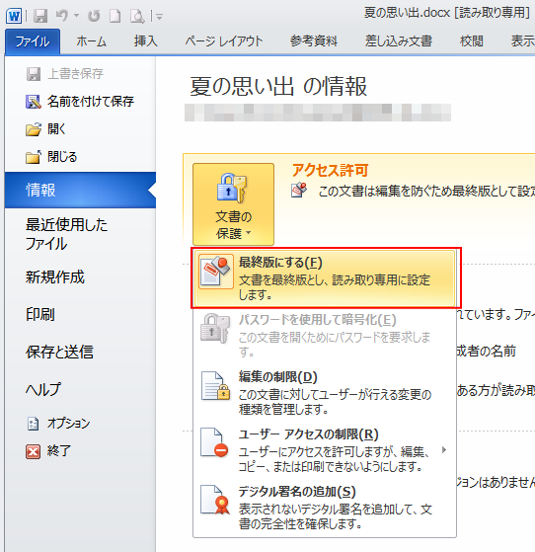Switch to the 校閲 tab
The image size is (535, 552).
pos(472,41)
